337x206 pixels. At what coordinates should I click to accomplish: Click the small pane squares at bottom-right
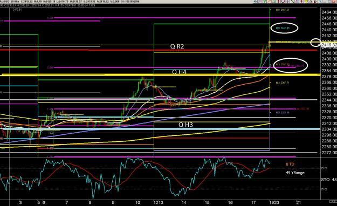333,201
